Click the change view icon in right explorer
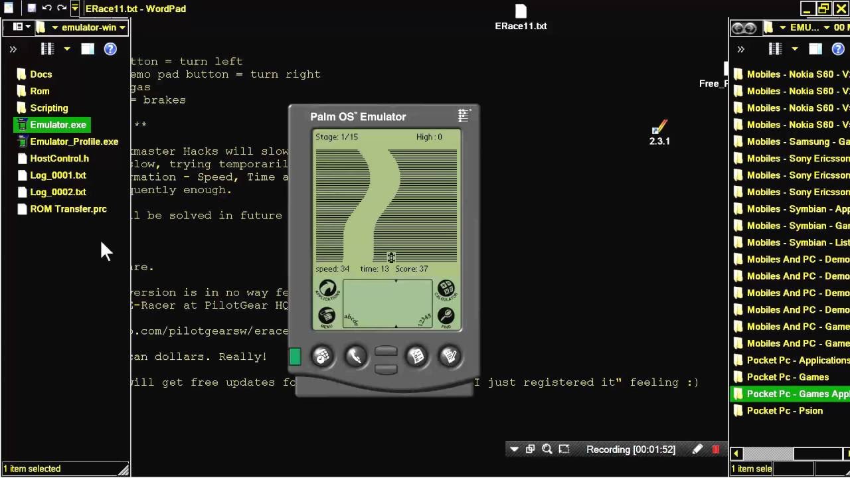 [775, 49]
